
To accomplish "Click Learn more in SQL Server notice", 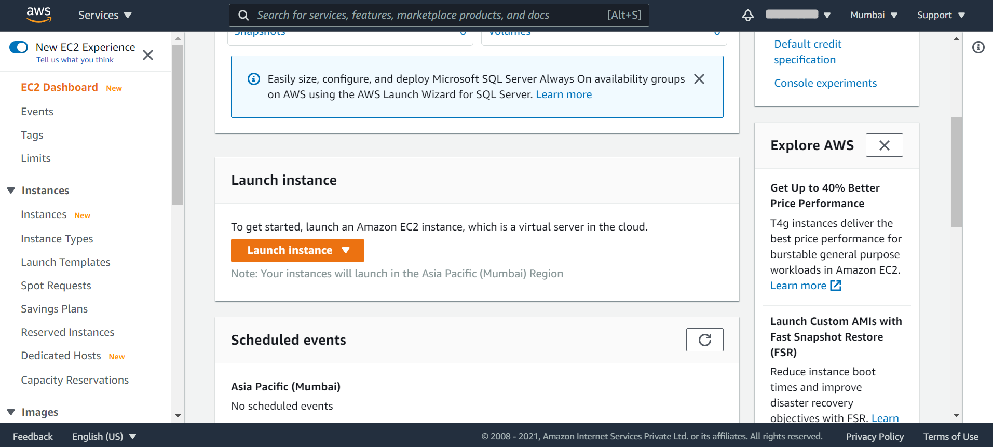I will 564,94.
